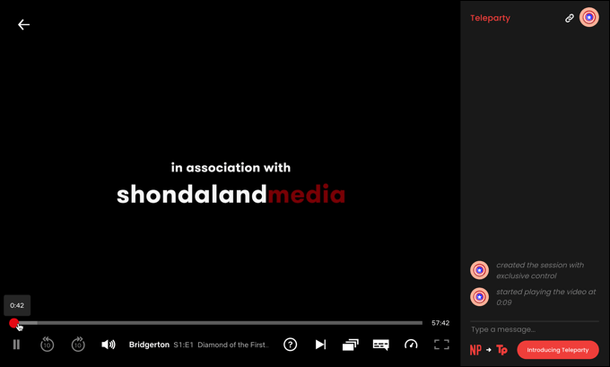
Task: Open playback speed control
Action: 411,345
